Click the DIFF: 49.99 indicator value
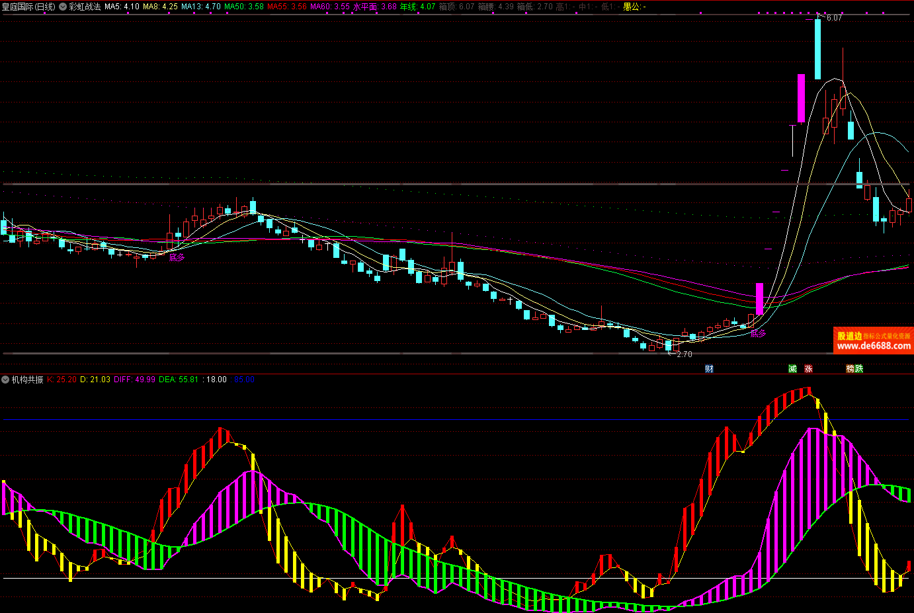 134,380
